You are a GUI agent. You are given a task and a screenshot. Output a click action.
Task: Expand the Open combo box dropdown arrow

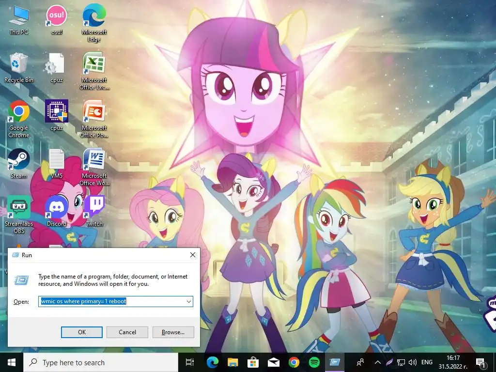coord(189,301)
